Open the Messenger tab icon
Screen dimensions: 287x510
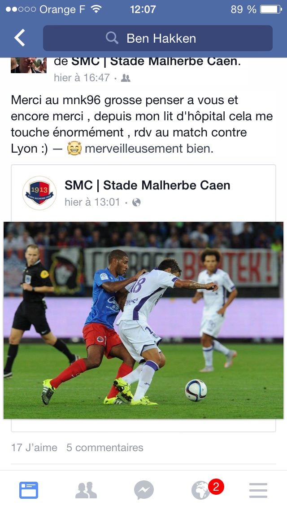coord(143,490)
